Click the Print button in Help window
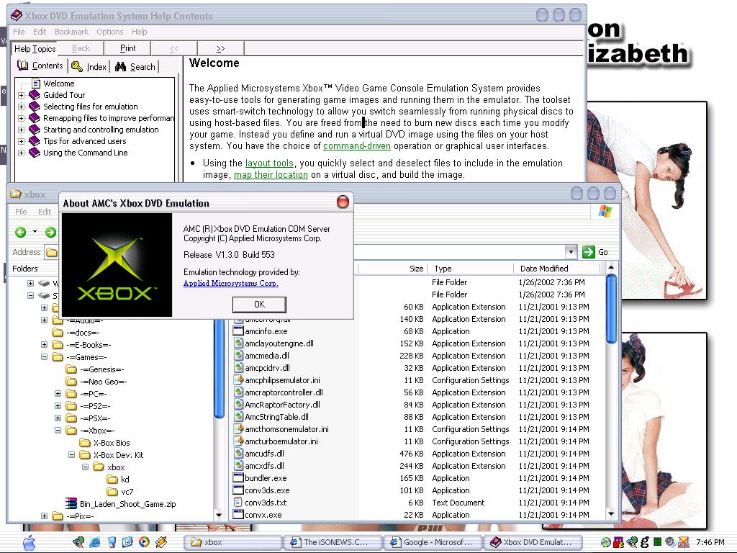Image resolution: width=737 pixels, height=553 pixels. (127, 48)
